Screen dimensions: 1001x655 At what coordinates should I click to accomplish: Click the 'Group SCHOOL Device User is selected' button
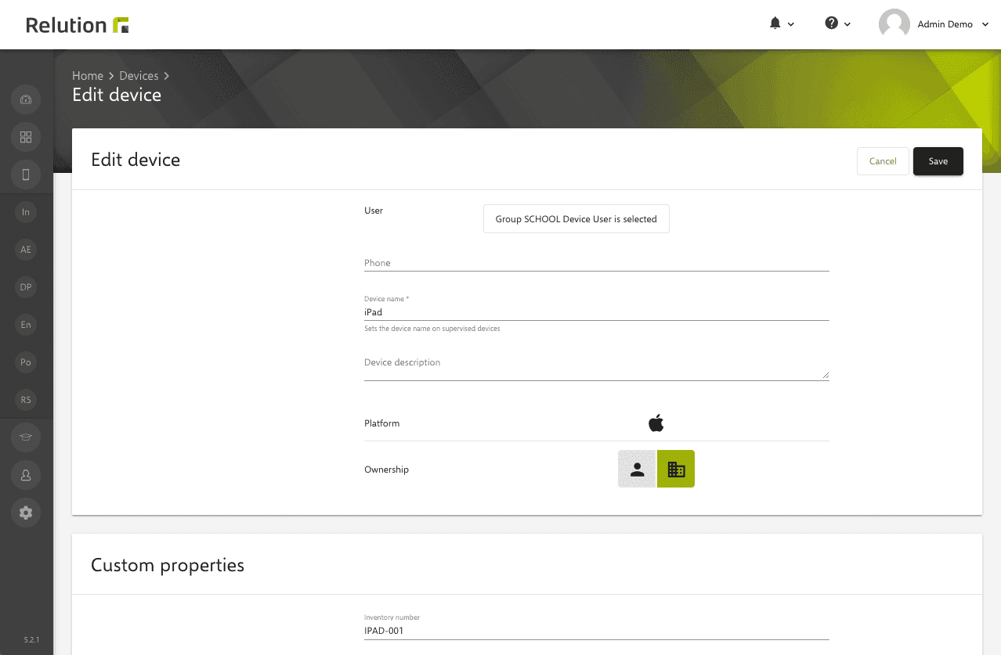pyautogui.click(x=576, y=219)
